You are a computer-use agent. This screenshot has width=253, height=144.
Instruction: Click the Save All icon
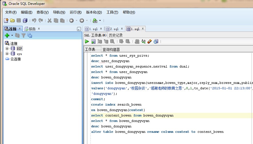pos(25,21)
